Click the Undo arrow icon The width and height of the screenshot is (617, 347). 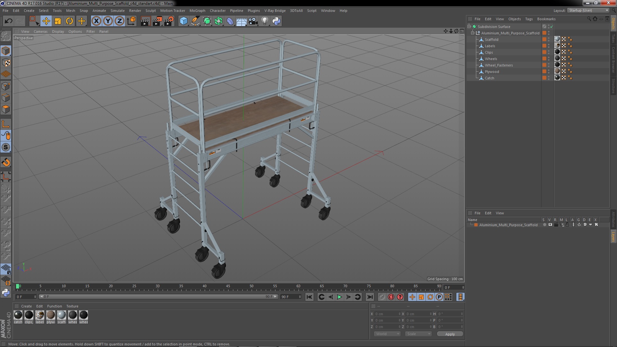tap(8, 21)
